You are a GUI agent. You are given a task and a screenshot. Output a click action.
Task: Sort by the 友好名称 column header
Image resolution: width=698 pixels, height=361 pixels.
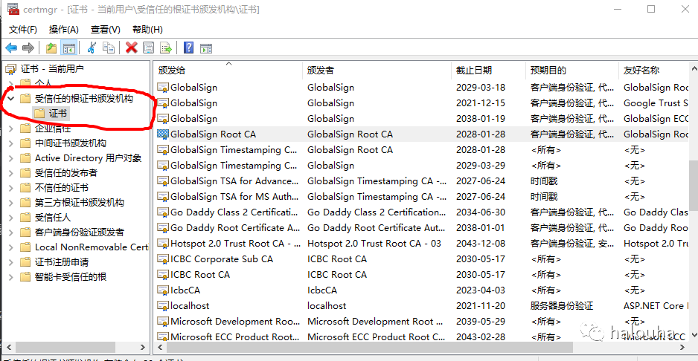coord(654,71)
